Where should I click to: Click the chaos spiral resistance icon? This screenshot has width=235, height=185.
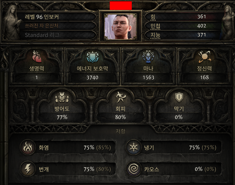tap(134, 169)
